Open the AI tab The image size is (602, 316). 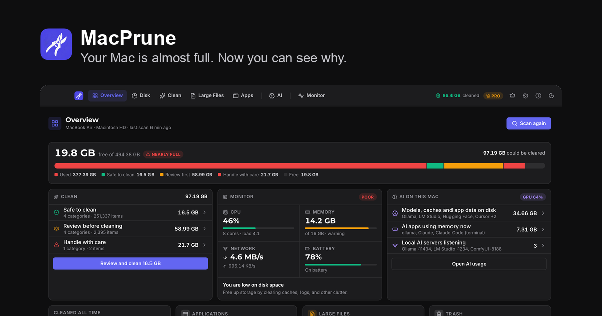[276, 96]
